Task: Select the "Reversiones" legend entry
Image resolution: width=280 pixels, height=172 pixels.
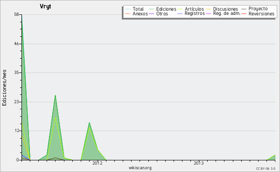Action: (261, 13)
